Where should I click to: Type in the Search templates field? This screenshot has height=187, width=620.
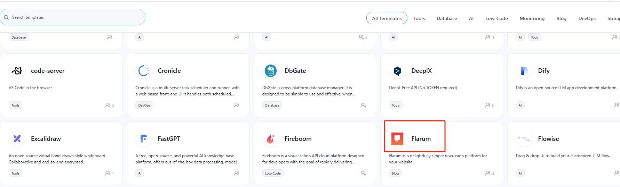coord(77,17)
